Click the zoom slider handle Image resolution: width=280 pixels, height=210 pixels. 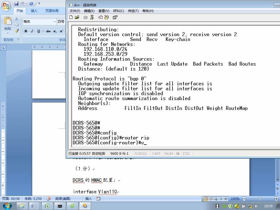(260, 199)
